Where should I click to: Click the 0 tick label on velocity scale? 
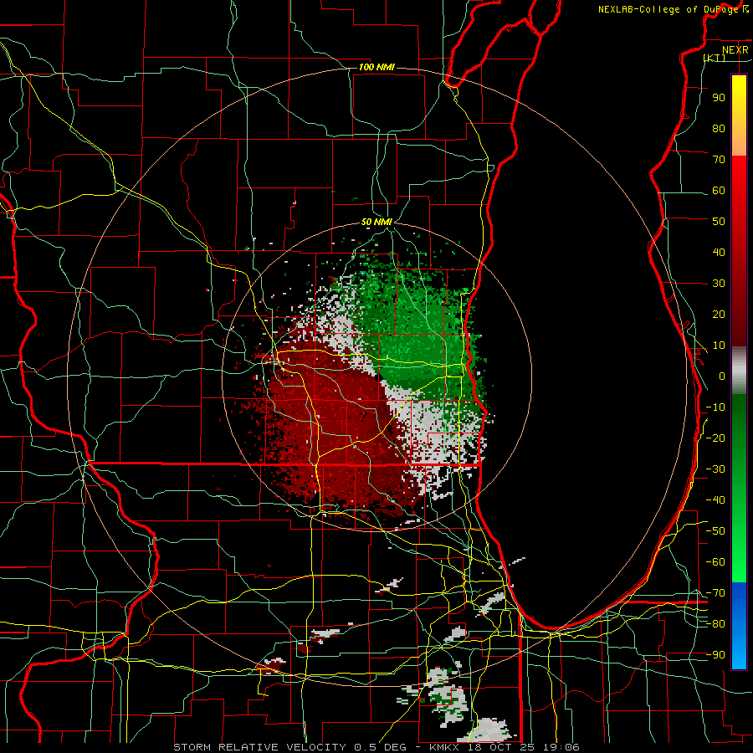[722, 376]
